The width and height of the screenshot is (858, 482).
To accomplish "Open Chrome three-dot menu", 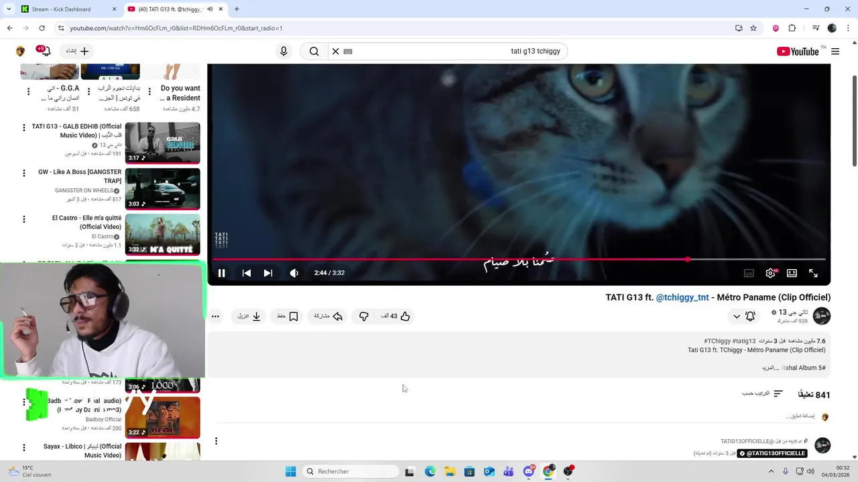I will coord(848,28).
